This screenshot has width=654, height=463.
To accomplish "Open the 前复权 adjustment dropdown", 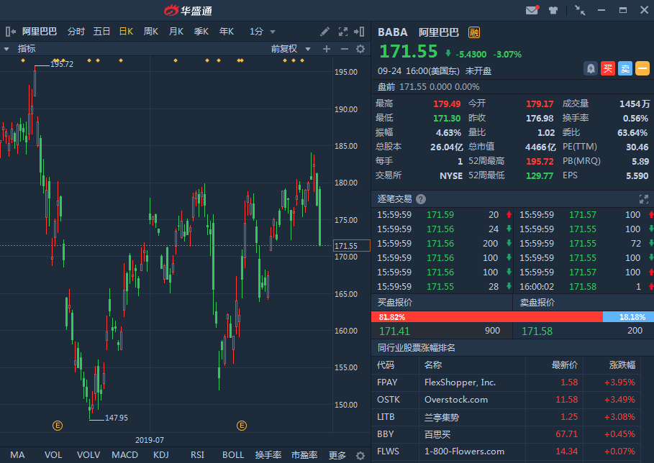I will pyautogui.click(x=290, y=49).
